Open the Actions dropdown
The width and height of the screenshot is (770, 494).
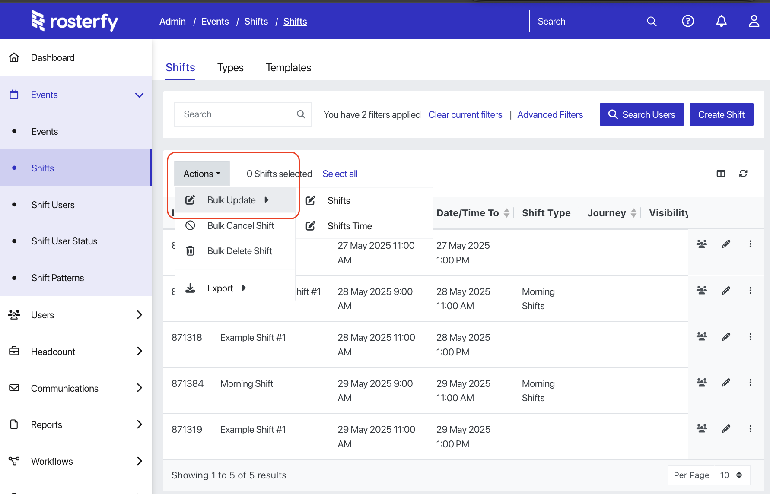point(202,174)
